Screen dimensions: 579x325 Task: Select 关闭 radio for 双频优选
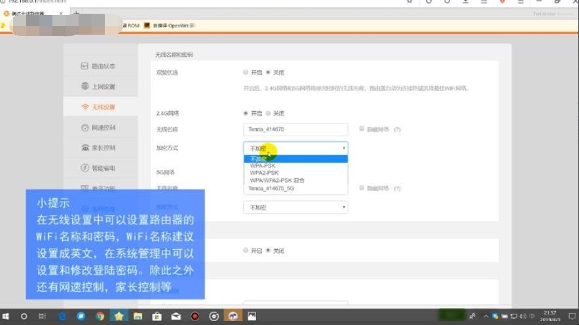click(268, 72)
